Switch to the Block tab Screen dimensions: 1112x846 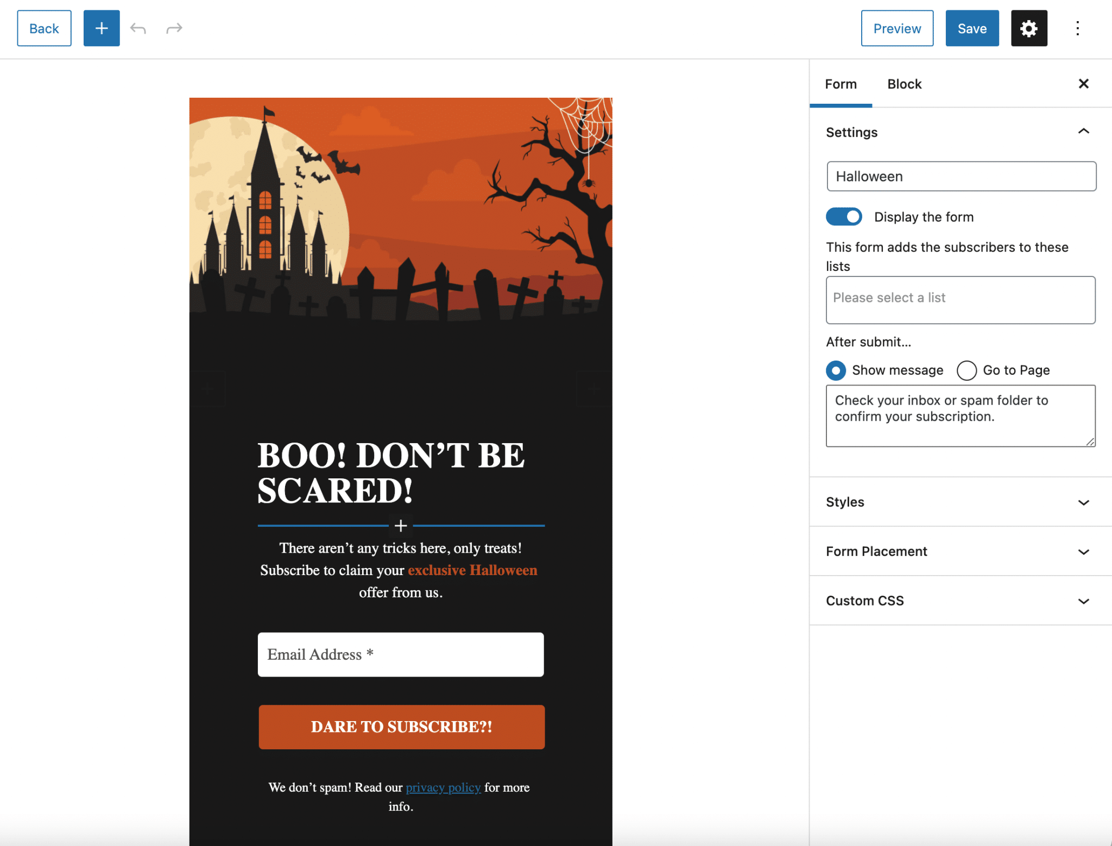tap(904, 84)
